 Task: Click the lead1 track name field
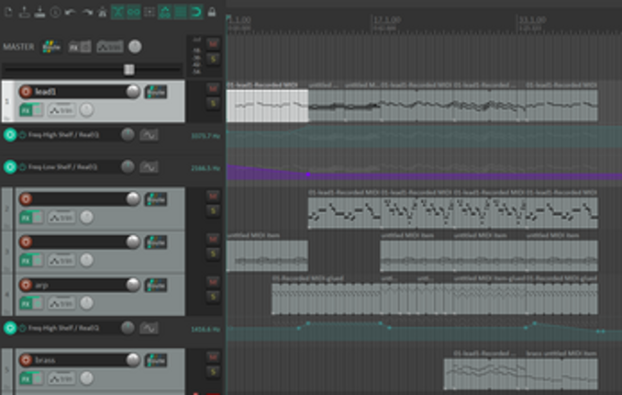79,92
